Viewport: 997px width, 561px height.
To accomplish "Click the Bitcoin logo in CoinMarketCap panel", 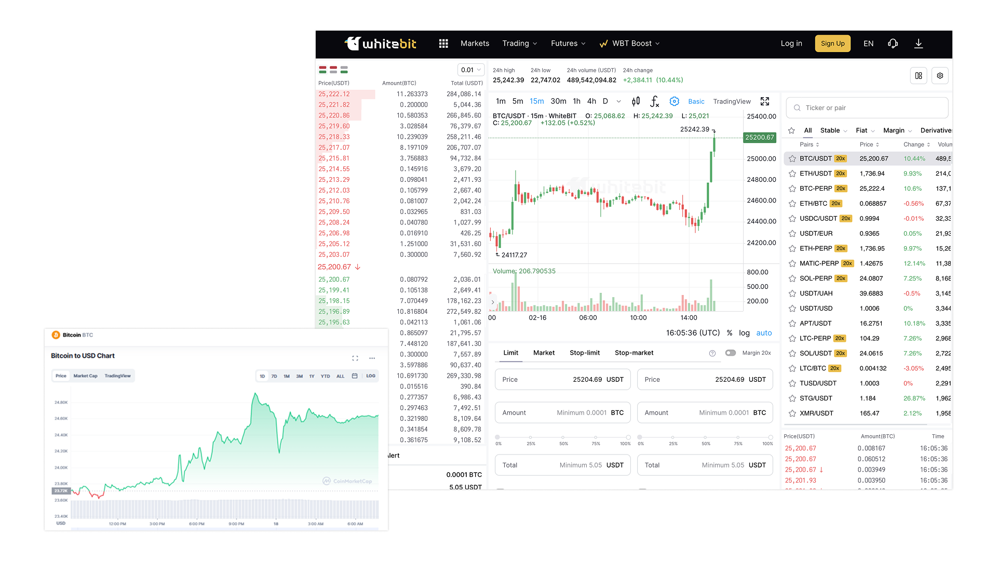I will click(x=56, y=335).
